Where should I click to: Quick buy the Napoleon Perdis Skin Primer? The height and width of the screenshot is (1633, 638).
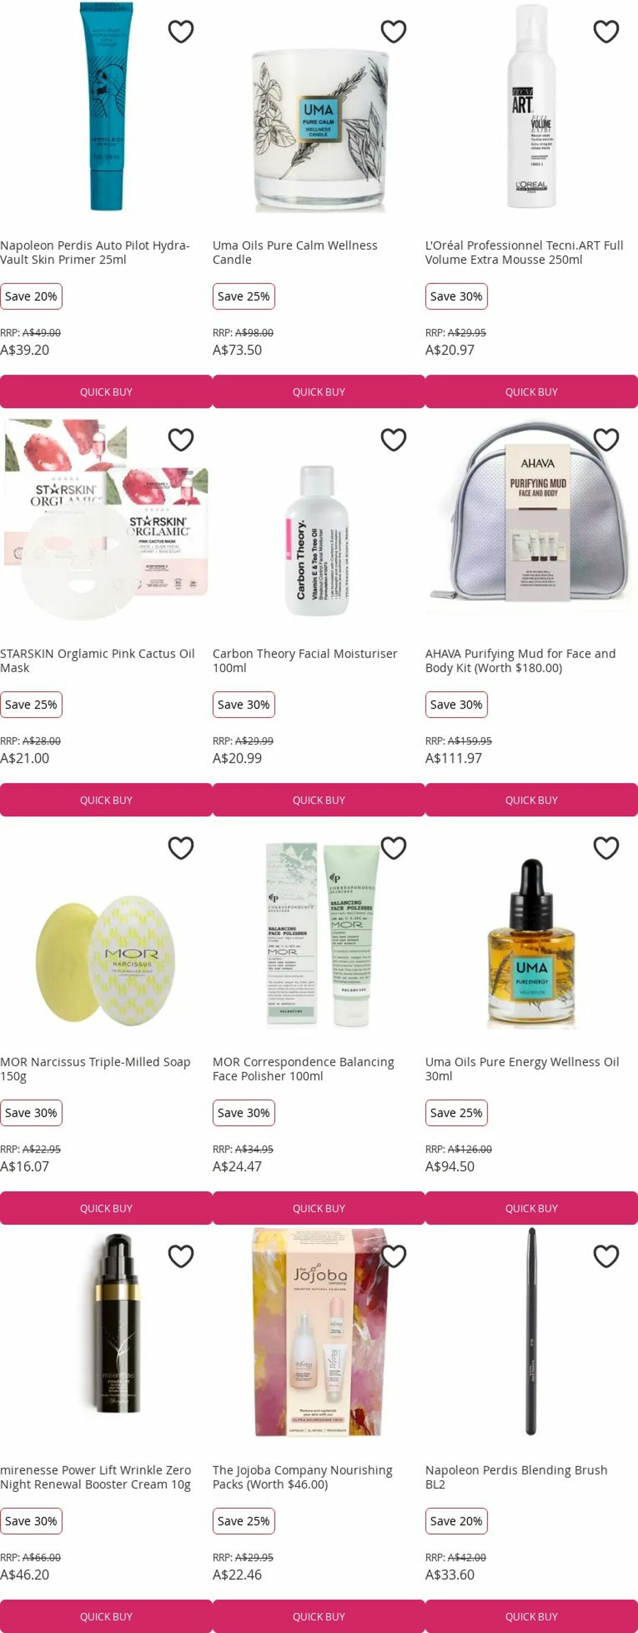tap(106, 392)
